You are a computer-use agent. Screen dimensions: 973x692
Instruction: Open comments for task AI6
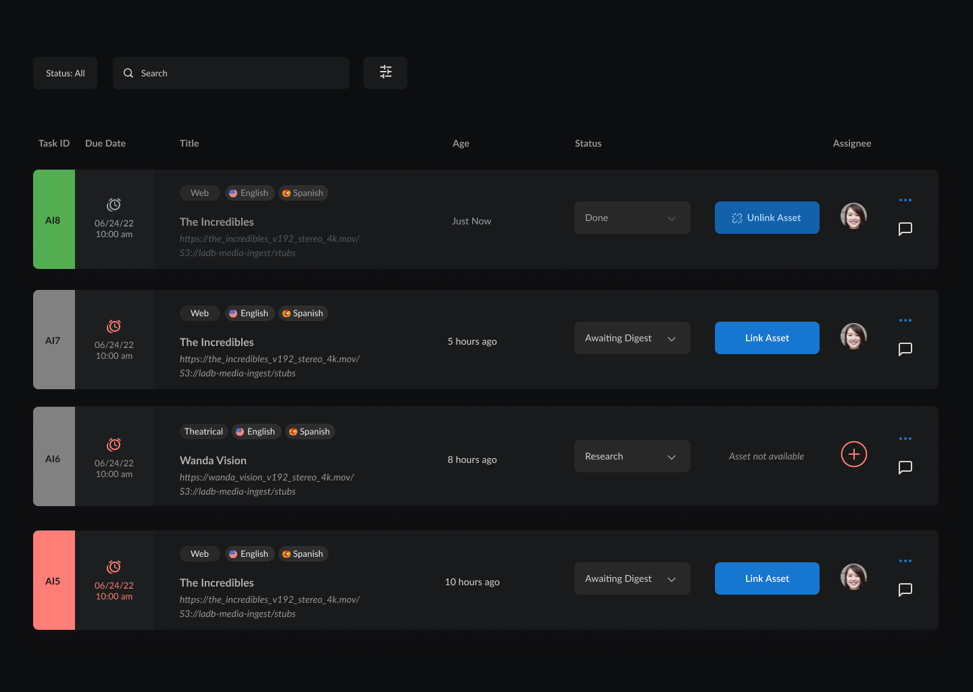905,468
